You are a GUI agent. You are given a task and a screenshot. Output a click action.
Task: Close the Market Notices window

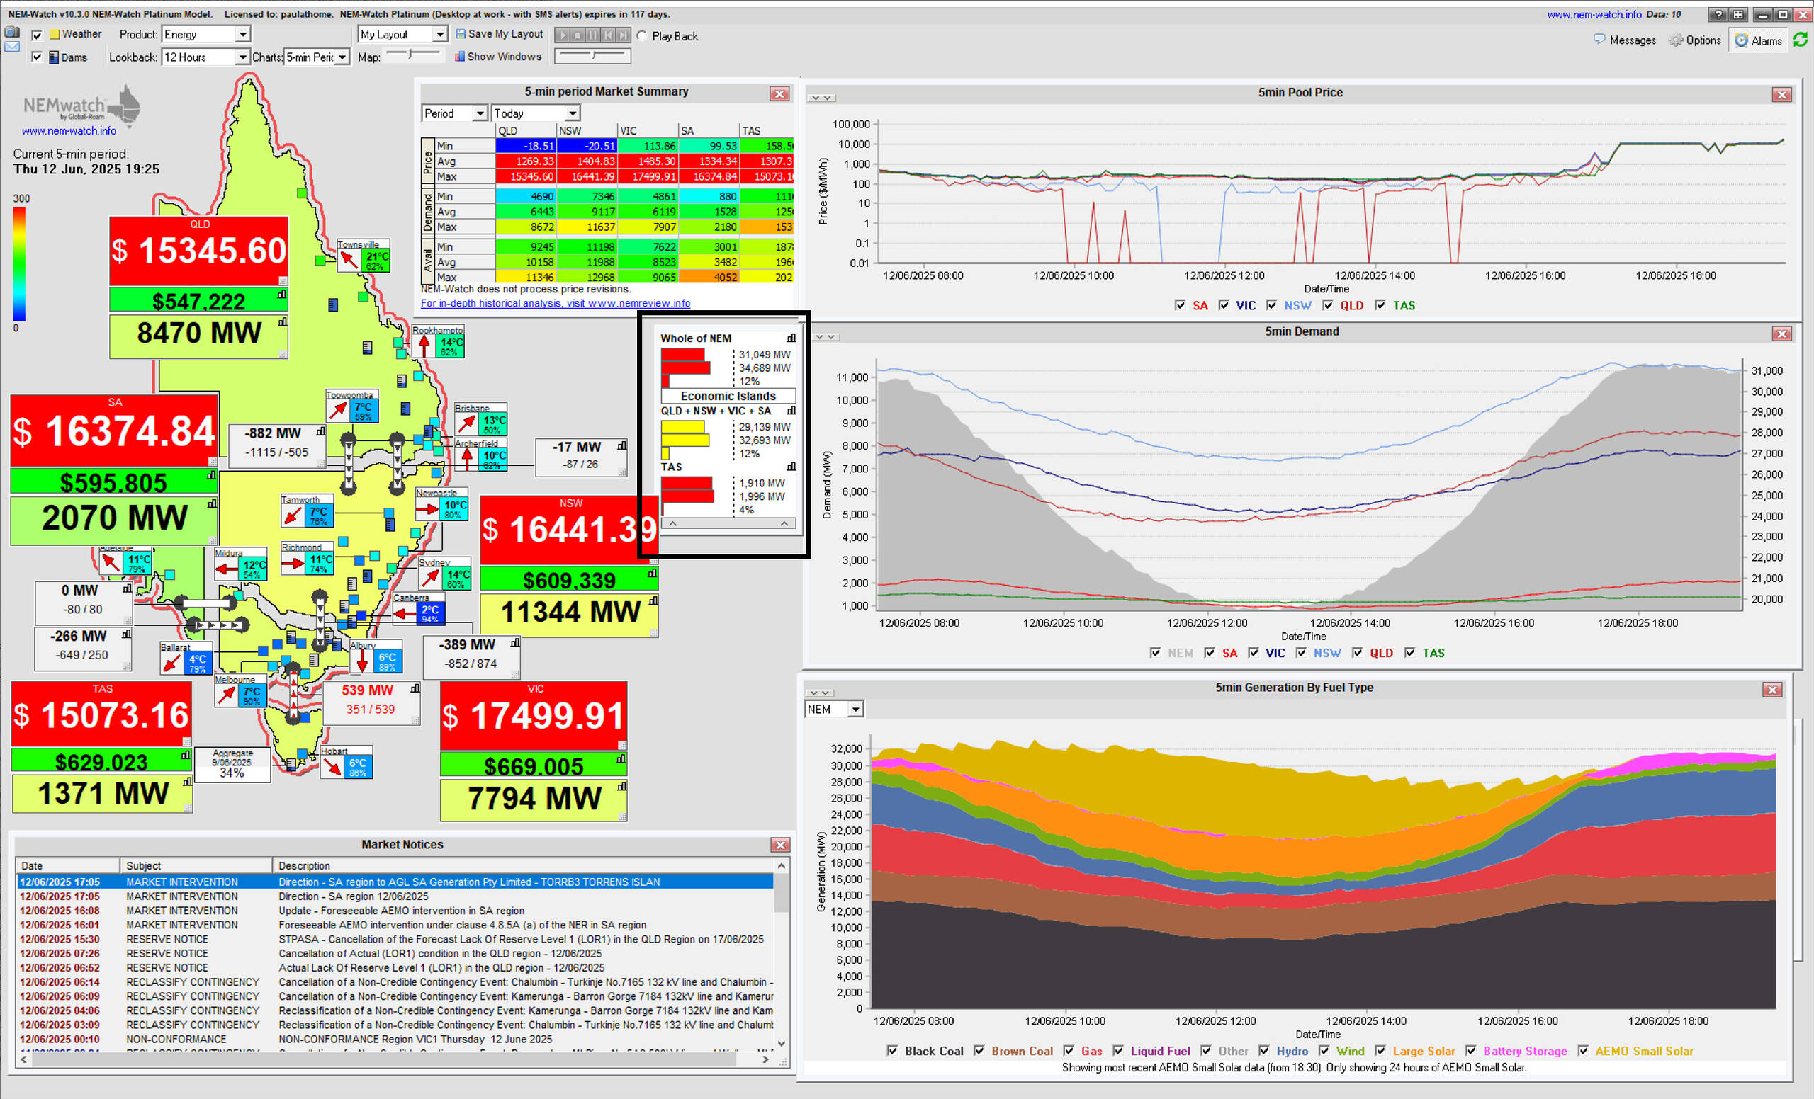click(780, 845)
